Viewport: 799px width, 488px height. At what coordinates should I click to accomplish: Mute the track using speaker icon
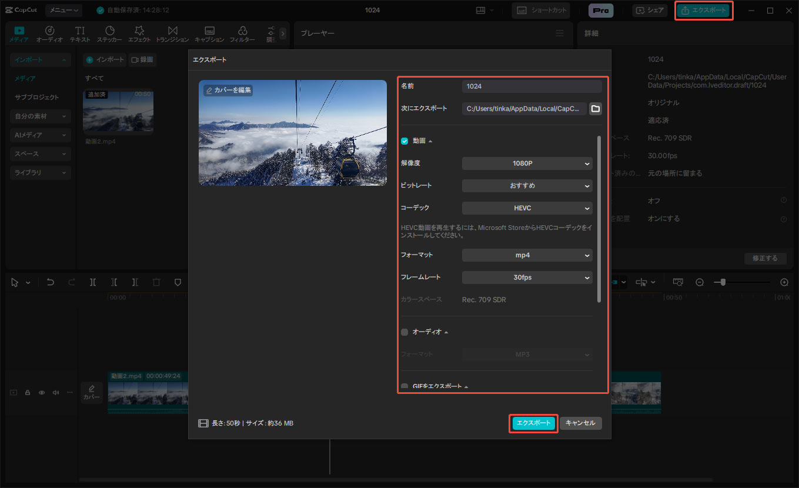56,393
